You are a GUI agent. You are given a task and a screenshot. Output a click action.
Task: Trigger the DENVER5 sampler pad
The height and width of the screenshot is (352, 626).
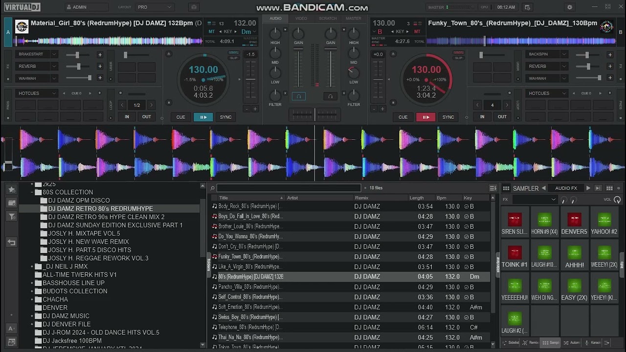pyautogui.click(x=574, y=223)
